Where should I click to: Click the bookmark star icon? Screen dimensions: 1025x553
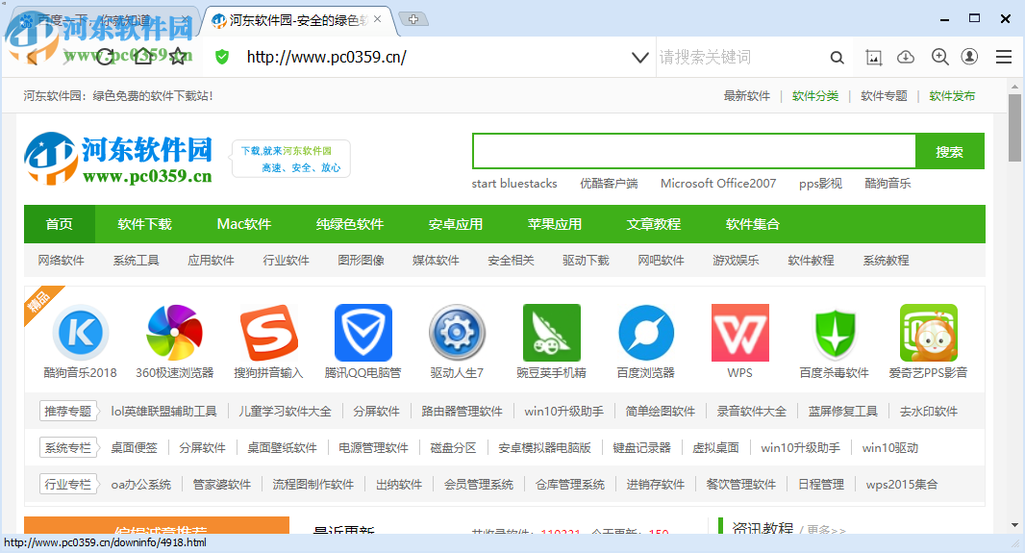[178, 57]
